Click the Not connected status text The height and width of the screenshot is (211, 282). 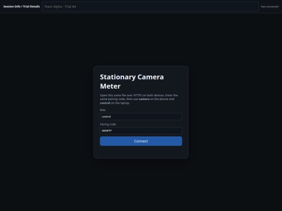(269, 7)
